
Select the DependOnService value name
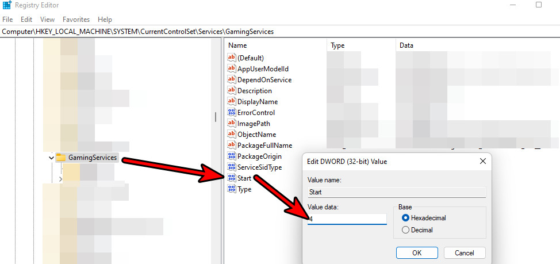coord(264,80)
